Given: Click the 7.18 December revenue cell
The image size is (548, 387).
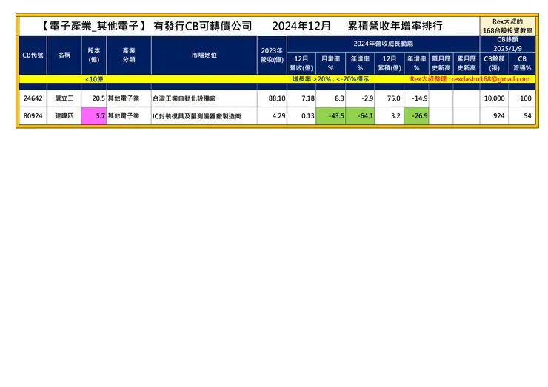Looking at the screenshot, I should 301,98.
